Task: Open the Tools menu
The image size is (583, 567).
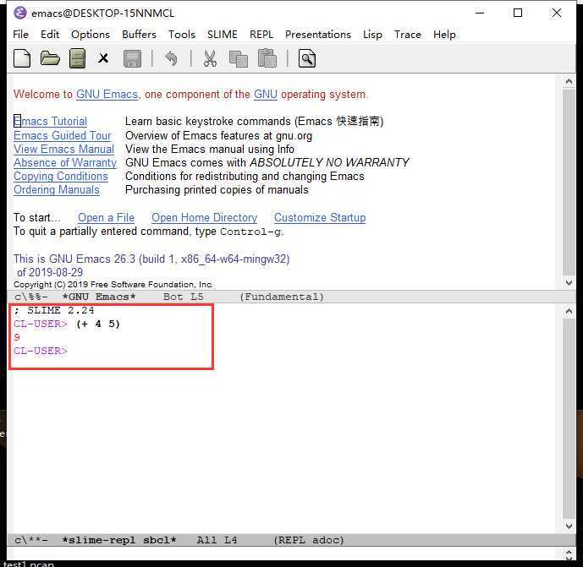Action: [182, 35]
